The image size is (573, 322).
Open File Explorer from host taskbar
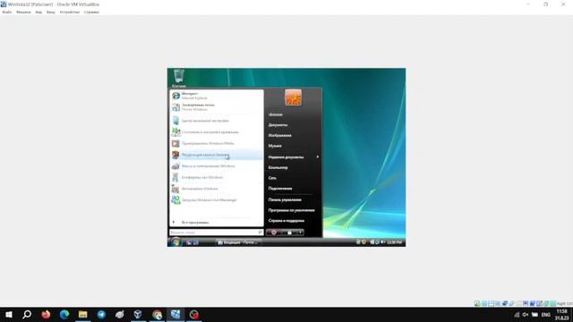point(83,314)
